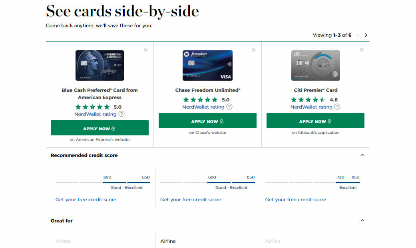The width and height of the screenshot is (416, 248).
Task: Click Apply Now on Chase's website
Action: [207, 120]
